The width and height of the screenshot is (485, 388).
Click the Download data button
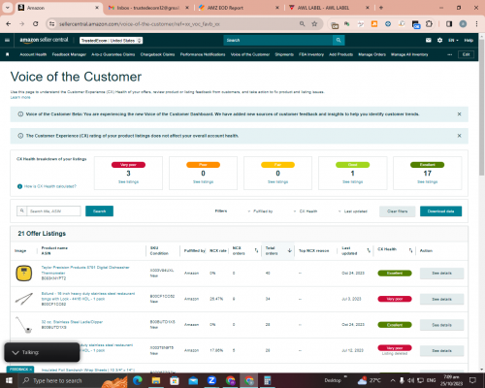coord(440,211)
